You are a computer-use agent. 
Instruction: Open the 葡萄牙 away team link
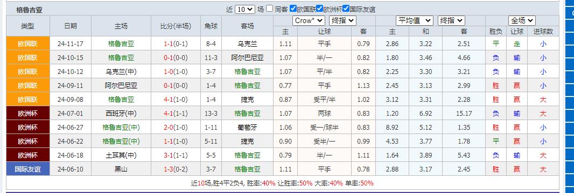[248, 128]
